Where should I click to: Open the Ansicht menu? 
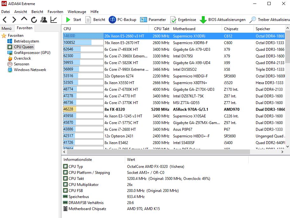(21, 12)
